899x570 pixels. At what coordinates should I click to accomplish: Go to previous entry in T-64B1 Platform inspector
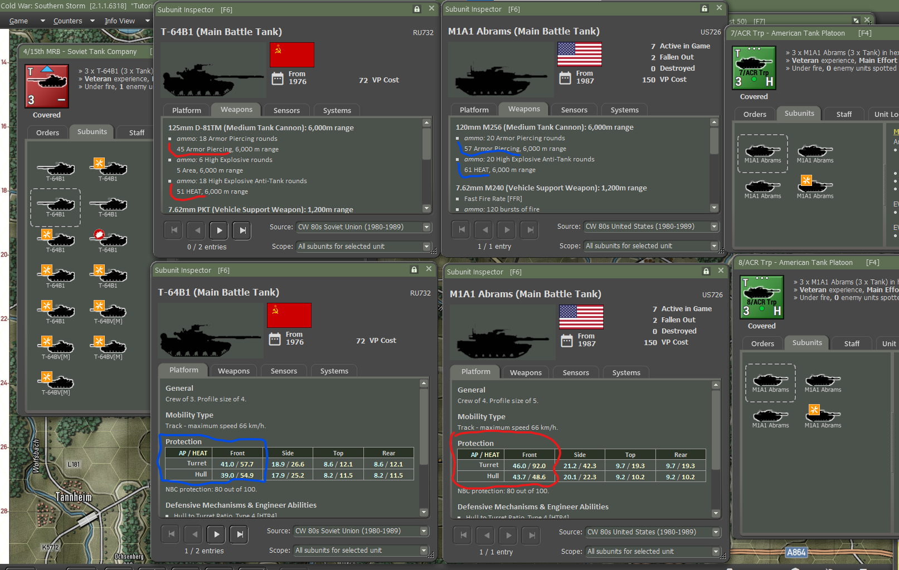click(194, 534)
